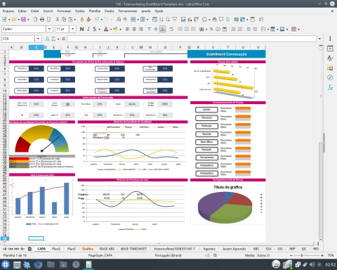Open the font name dropdown
Image resolution: width=337 pixels, height=270 pixels.
(49, 29)
